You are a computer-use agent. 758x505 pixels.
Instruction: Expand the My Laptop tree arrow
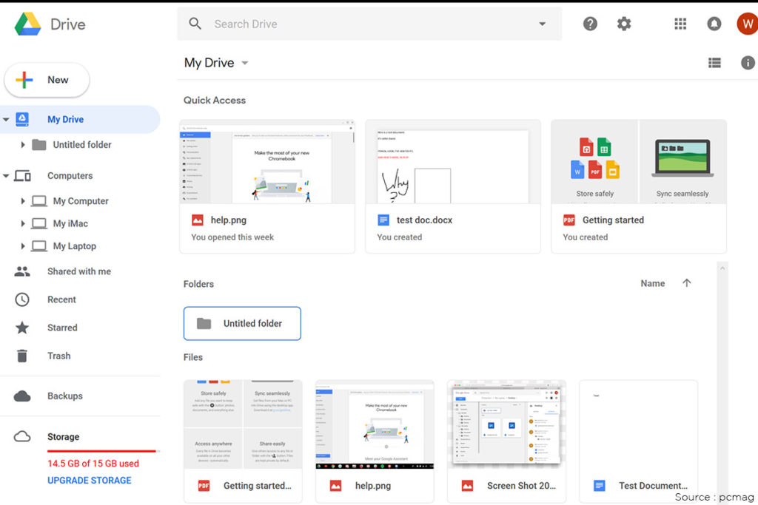pos(22,246)
